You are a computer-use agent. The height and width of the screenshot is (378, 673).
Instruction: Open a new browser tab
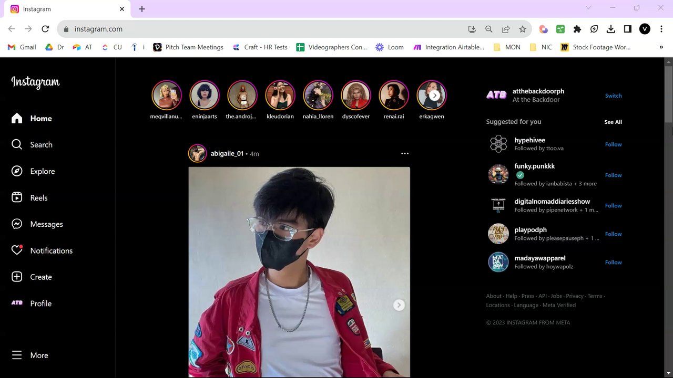142,9
